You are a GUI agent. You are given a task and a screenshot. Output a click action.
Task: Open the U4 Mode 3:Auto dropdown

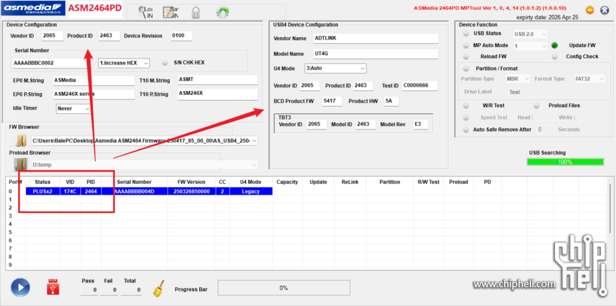[336, 68]
